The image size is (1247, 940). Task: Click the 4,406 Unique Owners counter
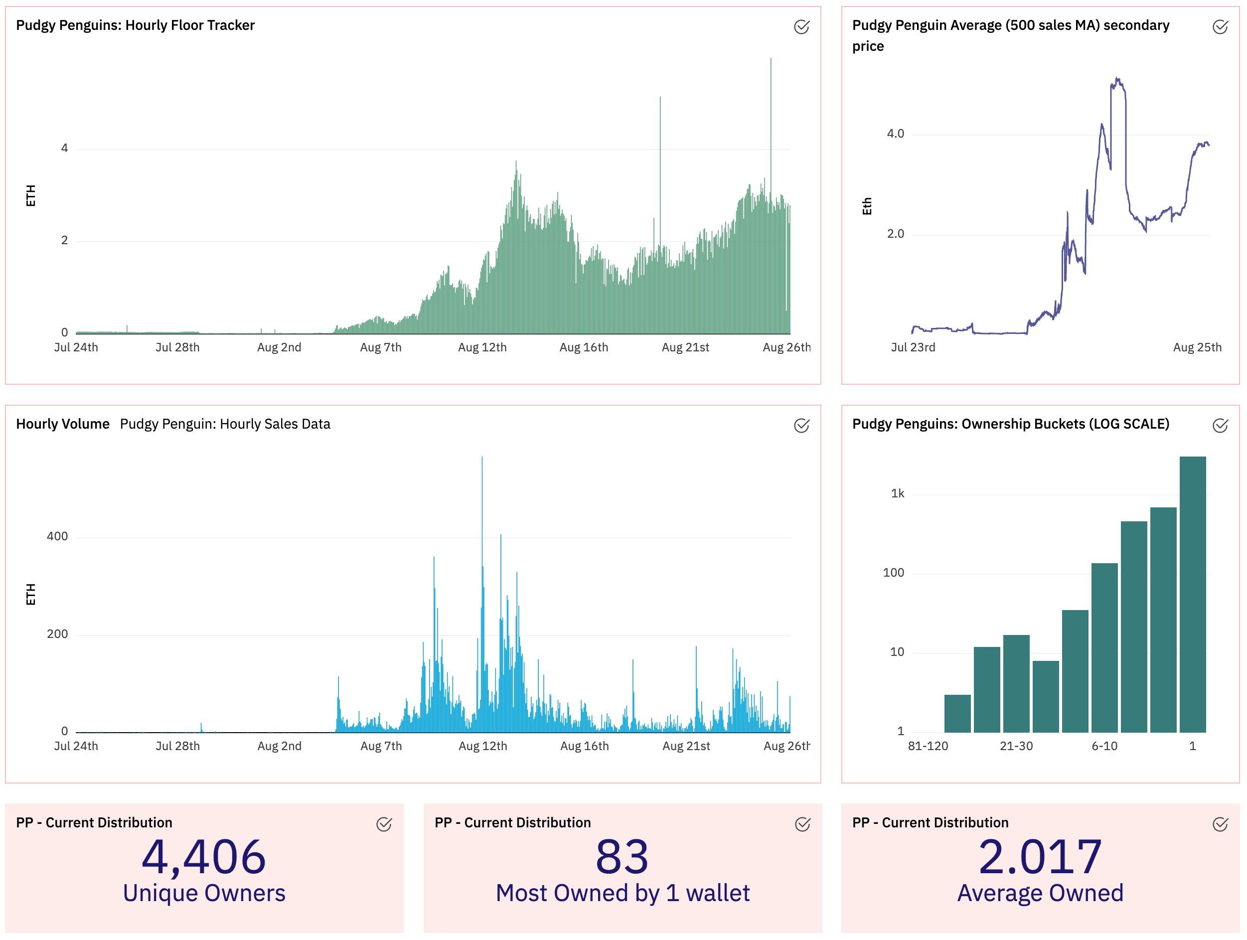[x=203, y=857]
